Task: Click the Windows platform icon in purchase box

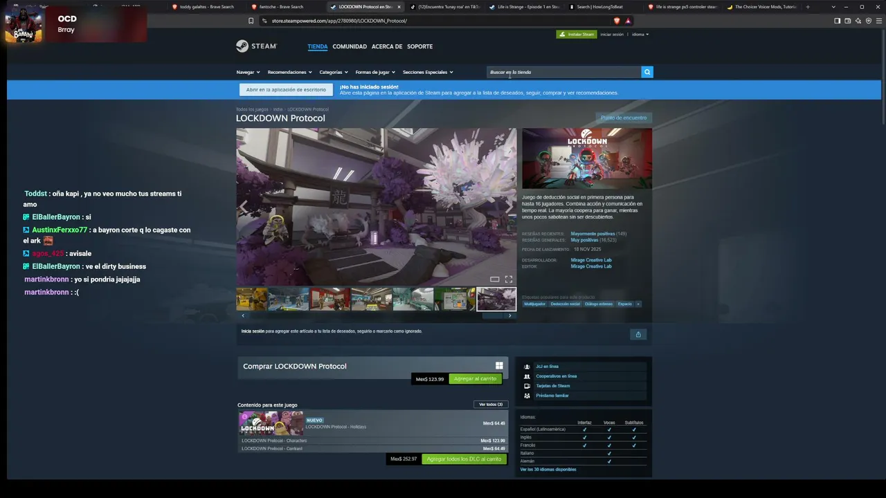Action: pos(499,366)
